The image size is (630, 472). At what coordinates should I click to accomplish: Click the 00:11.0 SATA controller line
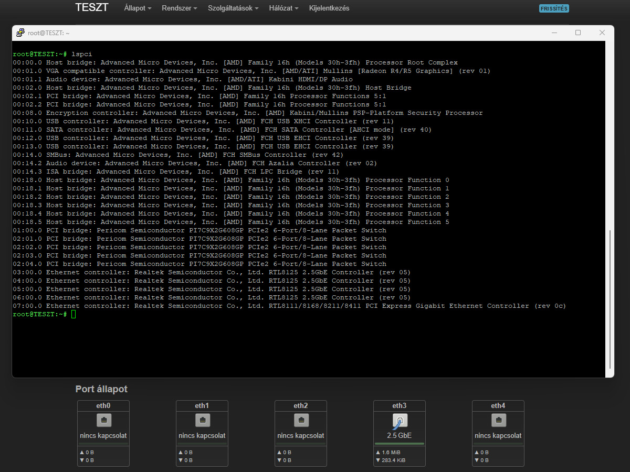(x=222, y=130)
